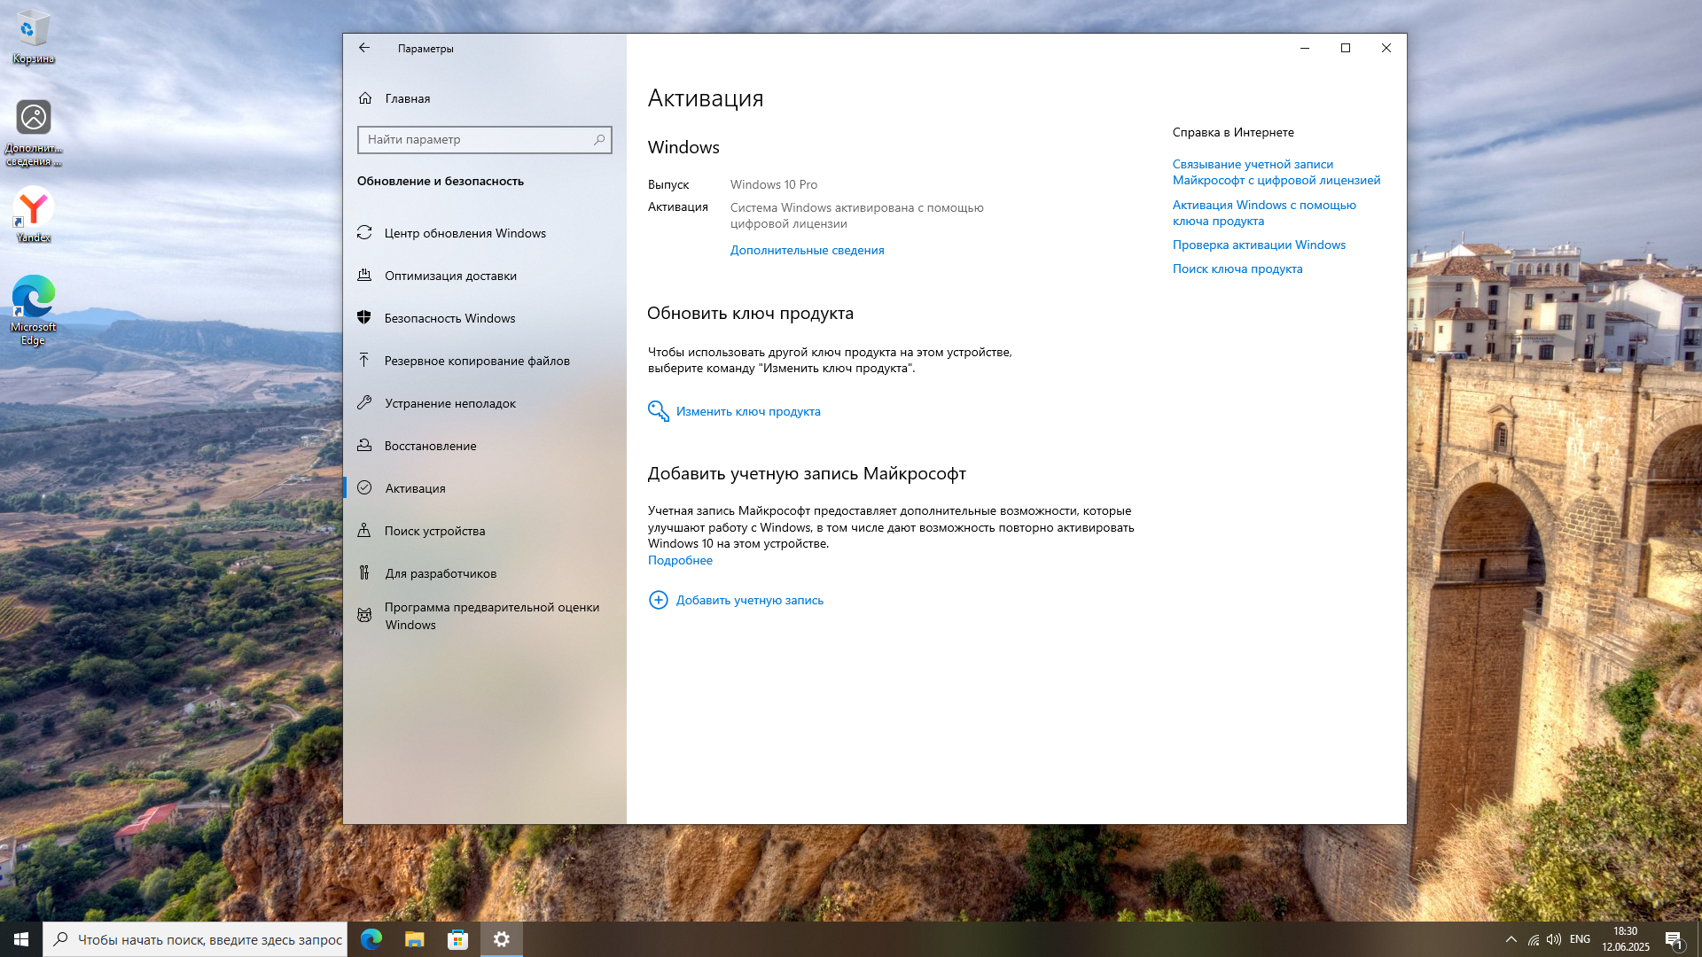Click the key icon for Изменить ключ продукта

(x=658, y=411)
